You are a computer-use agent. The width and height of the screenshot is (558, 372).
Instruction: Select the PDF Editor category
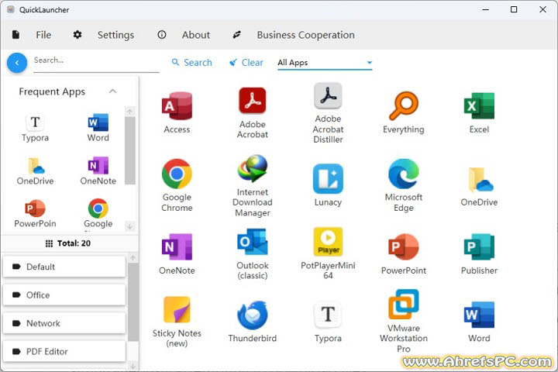point(64,351)
